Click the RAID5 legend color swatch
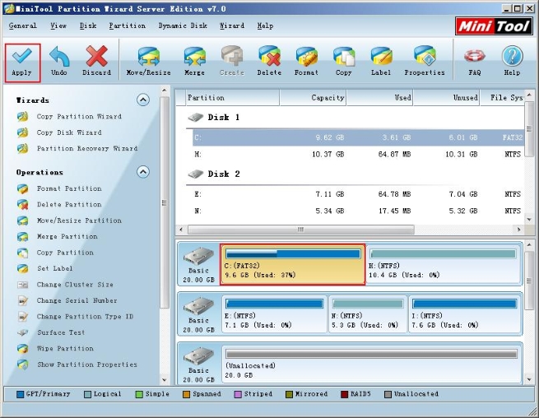The height and width of the screenshot is (418, 539). point(344,394)
